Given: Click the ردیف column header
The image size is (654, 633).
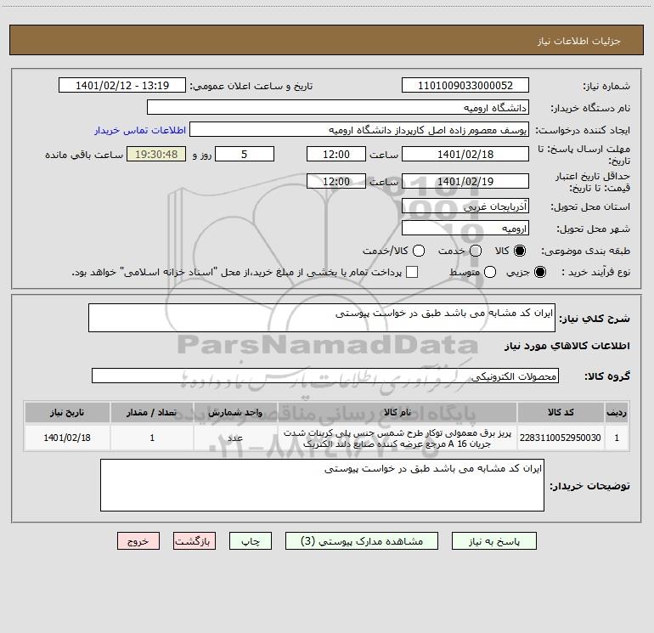Looking at the screenshot, I should pyautogui.click(x=617, y=413).
